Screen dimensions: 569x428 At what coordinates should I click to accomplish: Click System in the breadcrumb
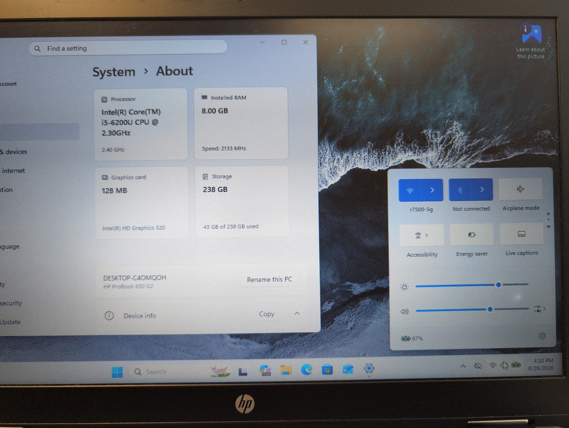[x=114, y=72]
